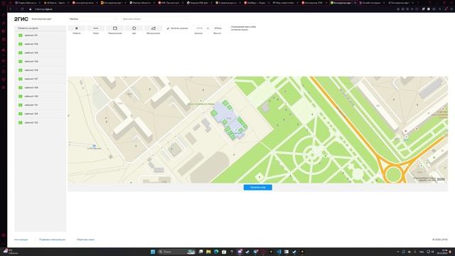This screenshot has height=256, width=455.
Task: Click green color swatch of кабинет 103
Action: pyautogui.click(x=21, y=53)
